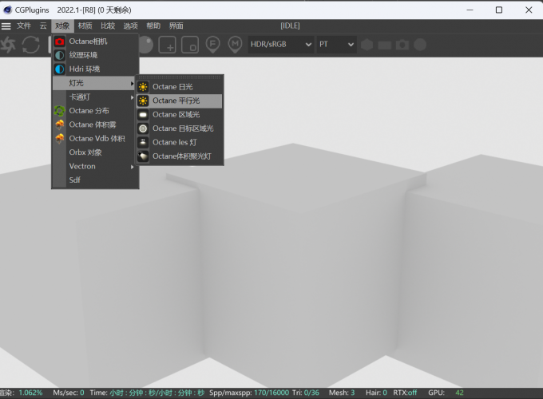Image resolution: width=543 pixels, height=399 pixels.
Task: Click the Spp/maxspp 170/16000 status text
Action: tap(249, 393)
